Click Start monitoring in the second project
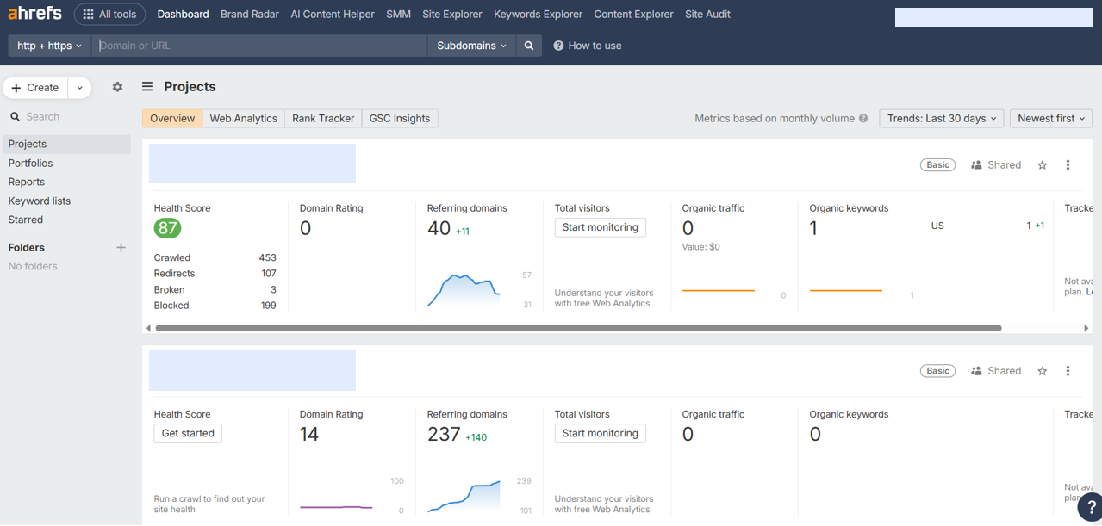1102x526 pixels. pyautogui.click(x=601, y=433)
